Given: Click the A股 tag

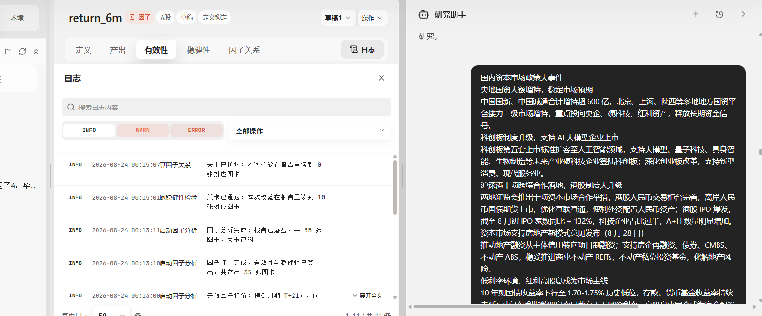Looking at the screenshot, I should [165, 17].
